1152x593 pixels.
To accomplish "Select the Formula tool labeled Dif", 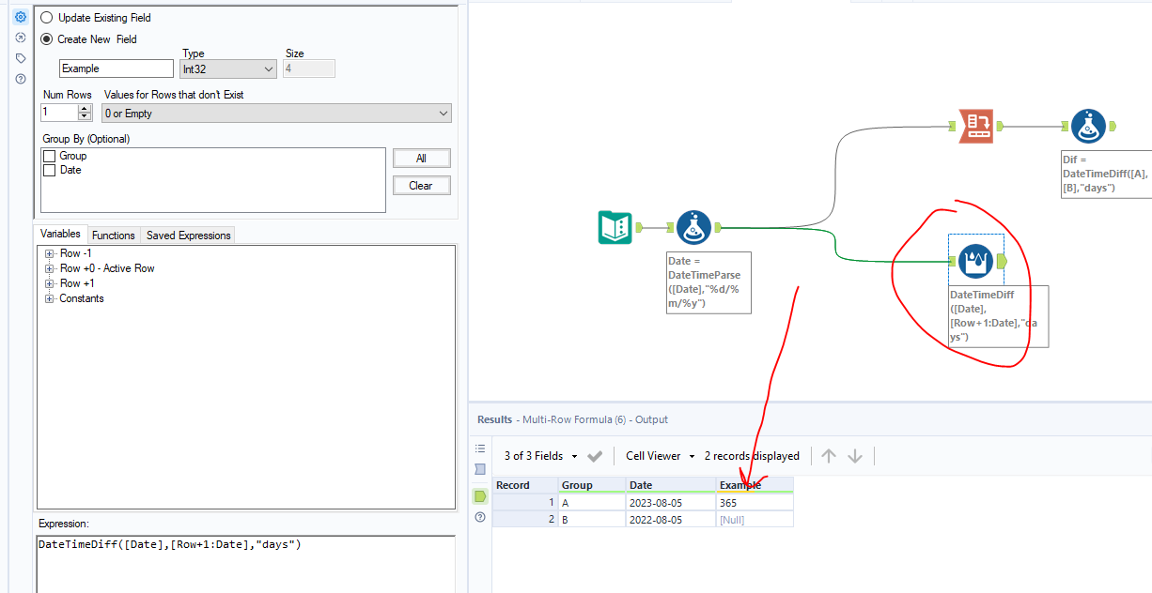I will (1088, 126).
